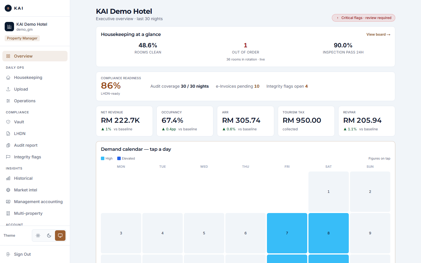Click the View board link
The width and height of the screenshot is (421, 263).
point(378,34)
